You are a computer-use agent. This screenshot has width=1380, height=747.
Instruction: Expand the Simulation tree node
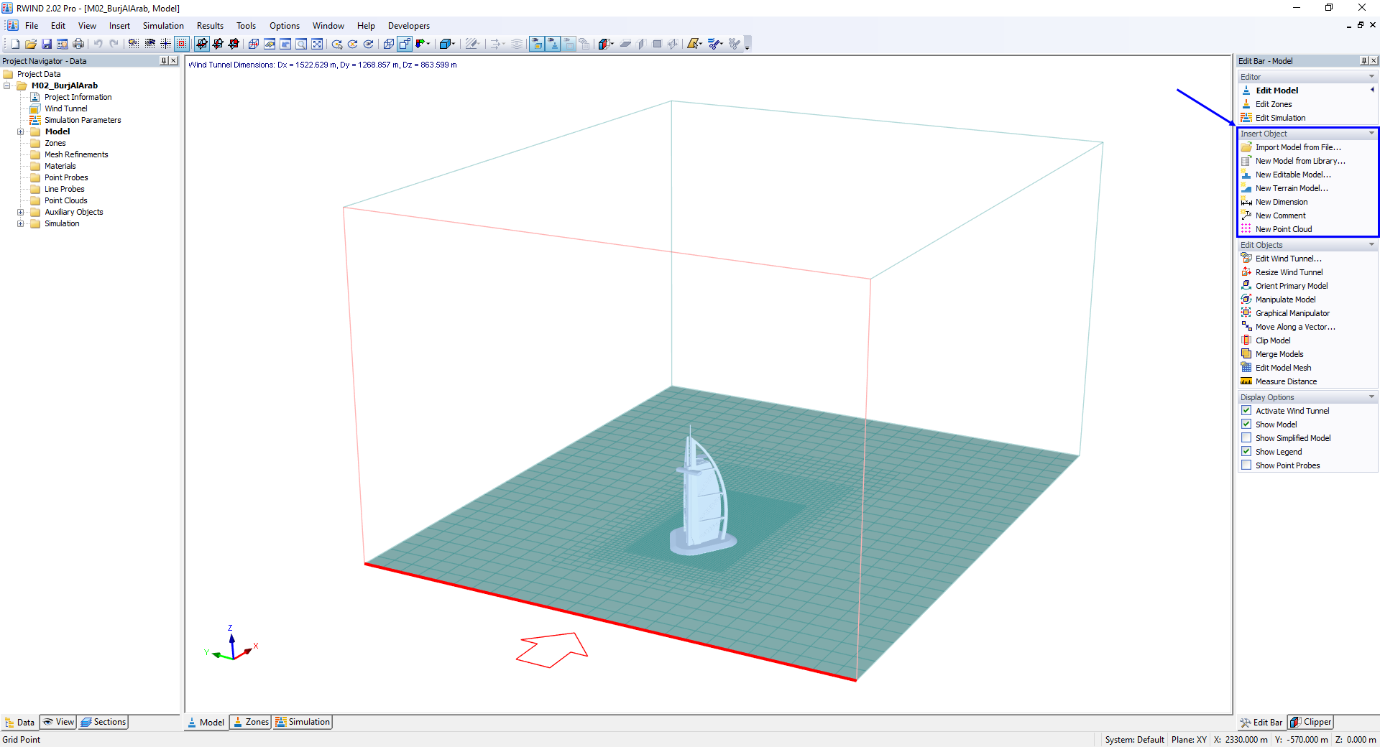[21, 223]
